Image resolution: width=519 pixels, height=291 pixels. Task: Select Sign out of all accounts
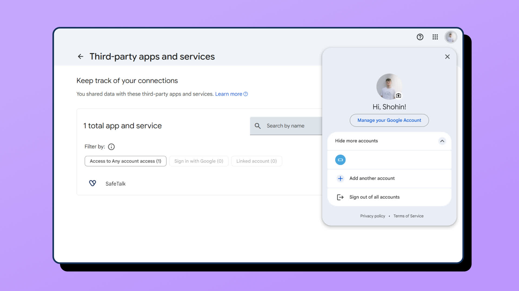point(374,197)
